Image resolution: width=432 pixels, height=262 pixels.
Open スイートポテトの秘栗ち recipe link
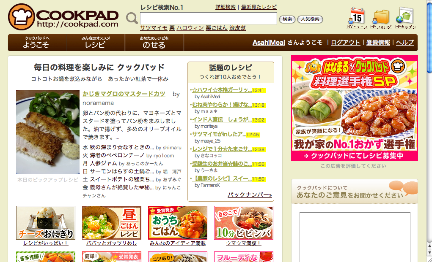pyautogui.click(x=122, y=179)
